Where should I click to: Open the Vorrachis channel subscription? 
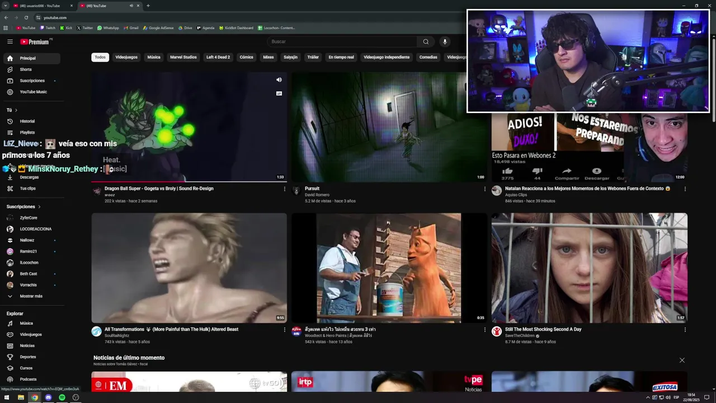[x=32, y=285]
